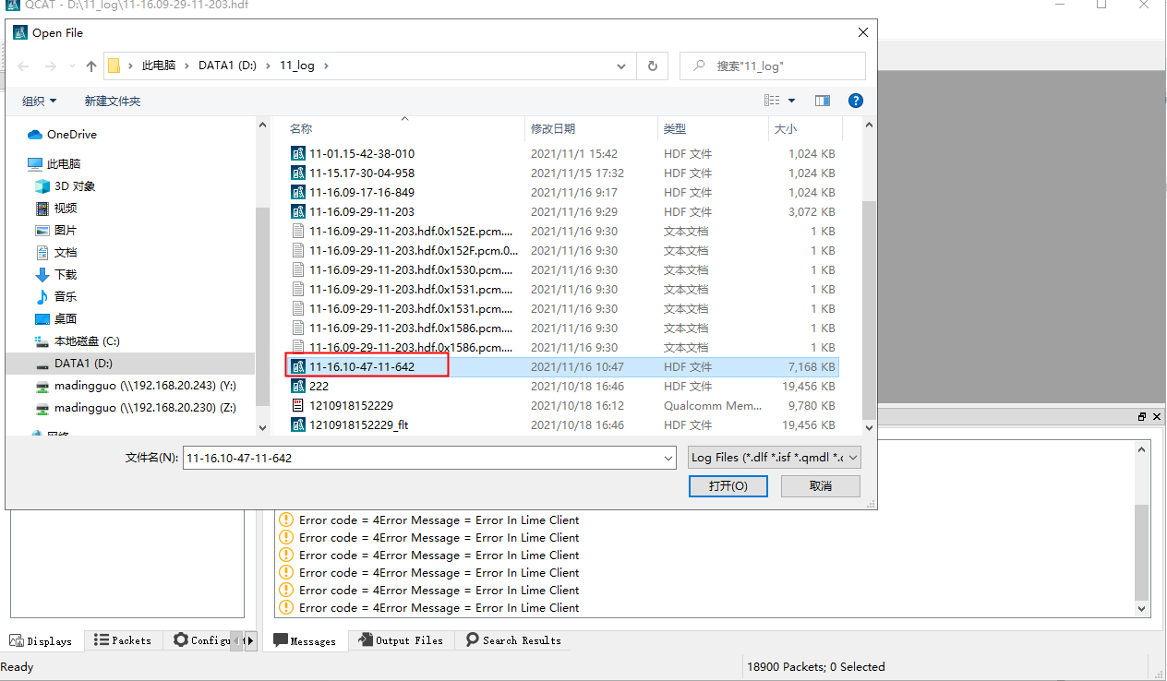Switch to the Messages tab in QCAT

(x=305, y=640)
